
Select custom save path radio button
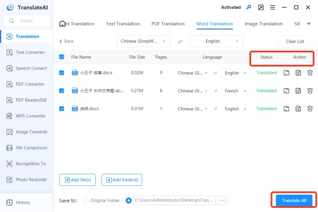pyautogui.click(x=129, y=201)
